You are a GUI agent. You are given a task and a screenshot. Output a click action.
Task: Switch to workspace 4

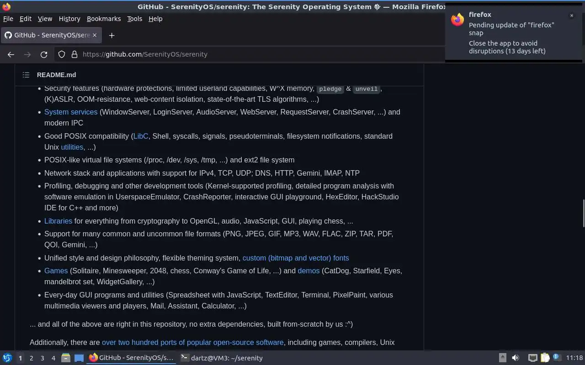tap(53, 358)
